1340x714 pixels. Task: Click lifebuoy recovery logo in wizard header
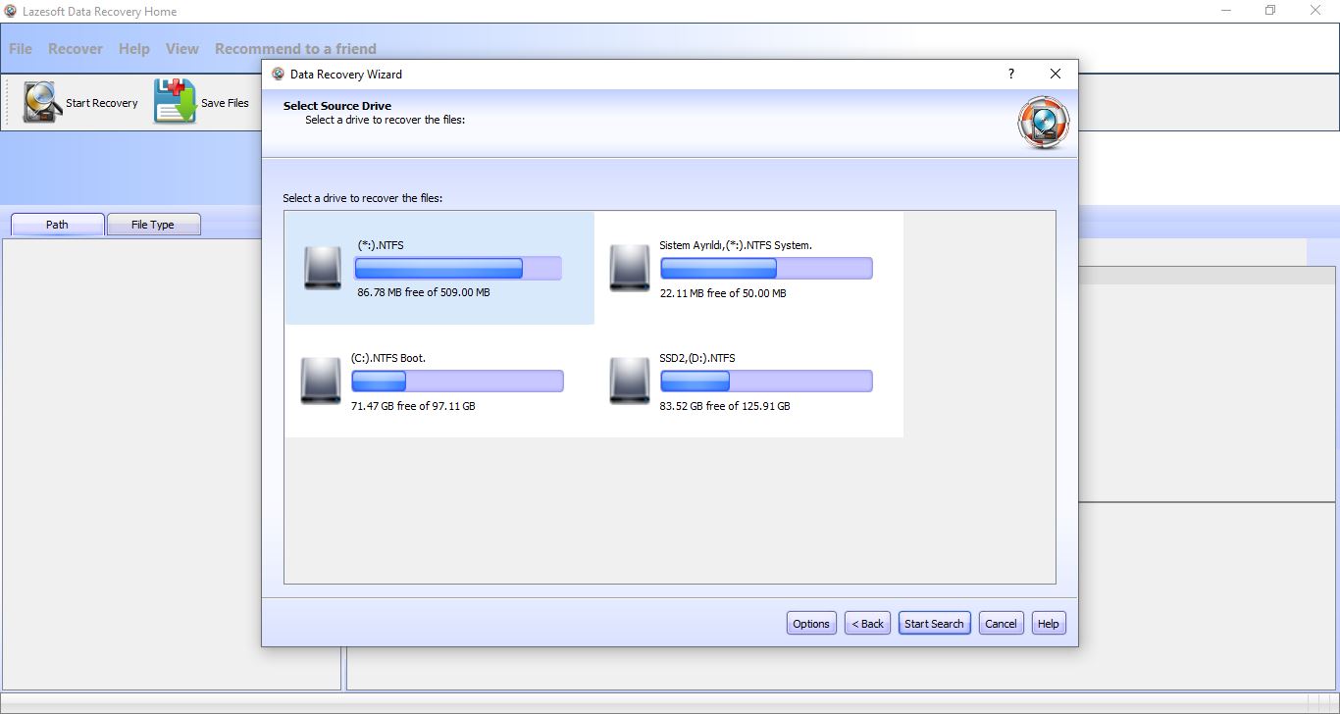(x=1043, y=123)
